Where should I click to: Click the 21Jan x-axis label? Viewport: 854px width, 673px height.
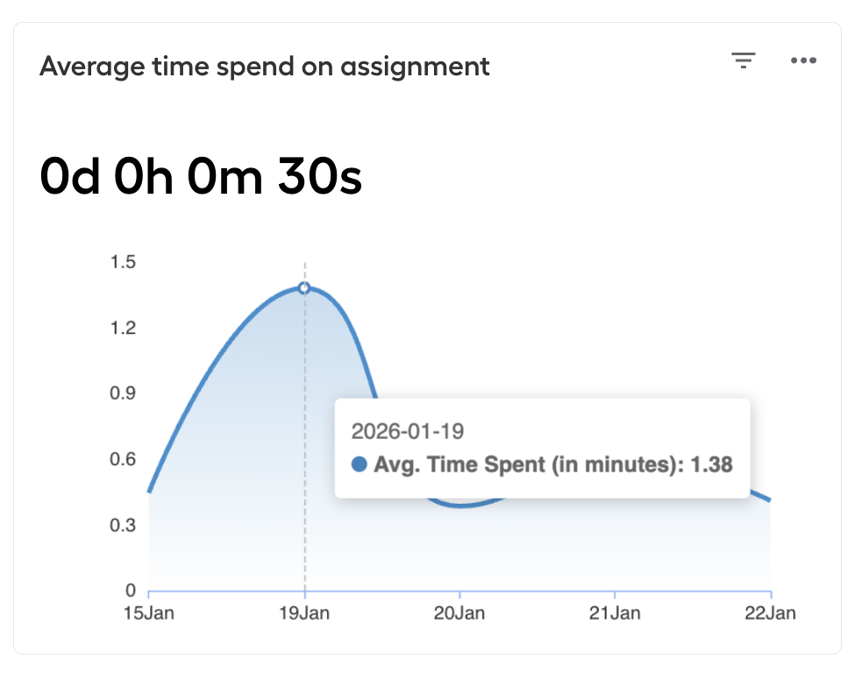[615, 613]
